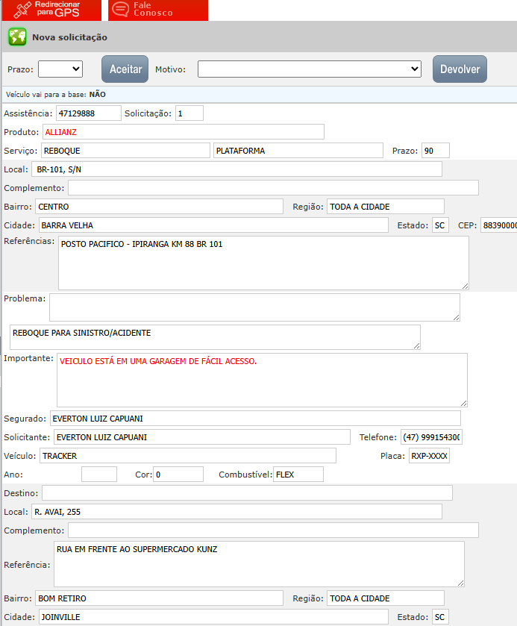Viewport: 517px width, 626px height.
Task: Click the Cidade field showing JOINVILLE
Action: [213, 617]
